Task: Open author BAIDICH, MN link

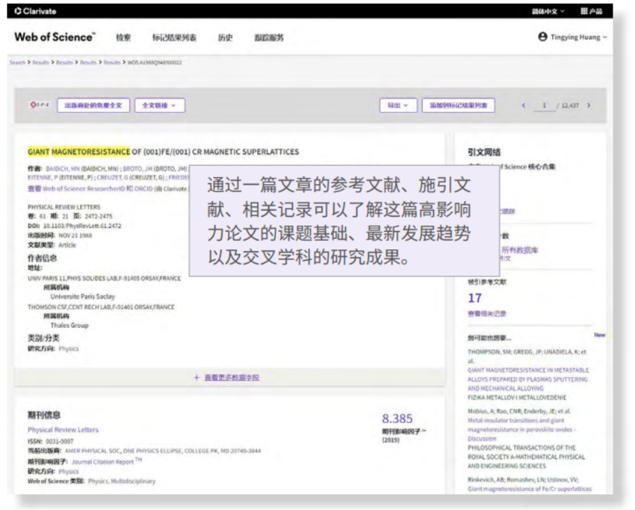Action: (x=62, y=168)
